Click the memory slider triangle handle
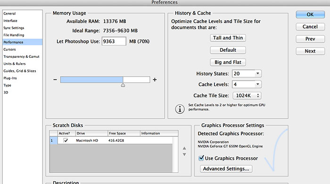Viewport: 330px width, 184px height. (123, 85)
